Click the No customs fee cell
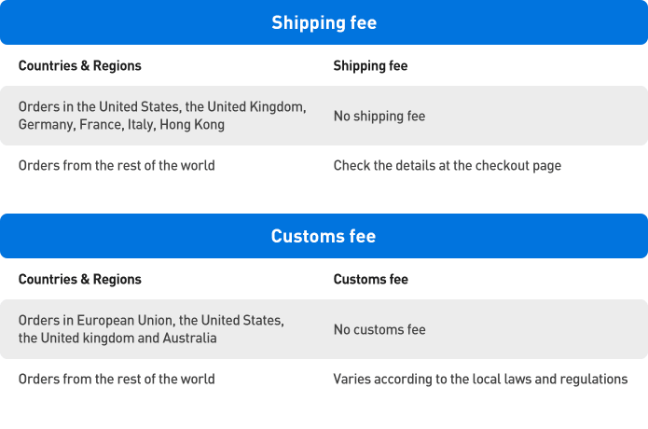The image size is (648, 429). (x=379, y=329)
